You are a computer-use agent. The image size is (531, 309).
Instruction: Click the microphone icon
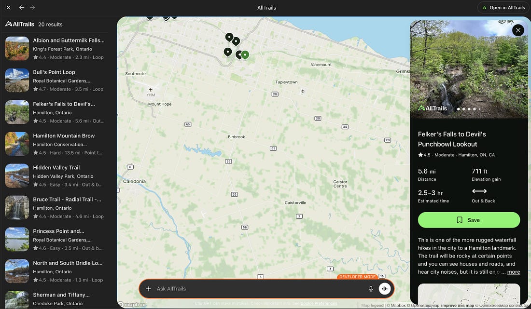[371, 289]
